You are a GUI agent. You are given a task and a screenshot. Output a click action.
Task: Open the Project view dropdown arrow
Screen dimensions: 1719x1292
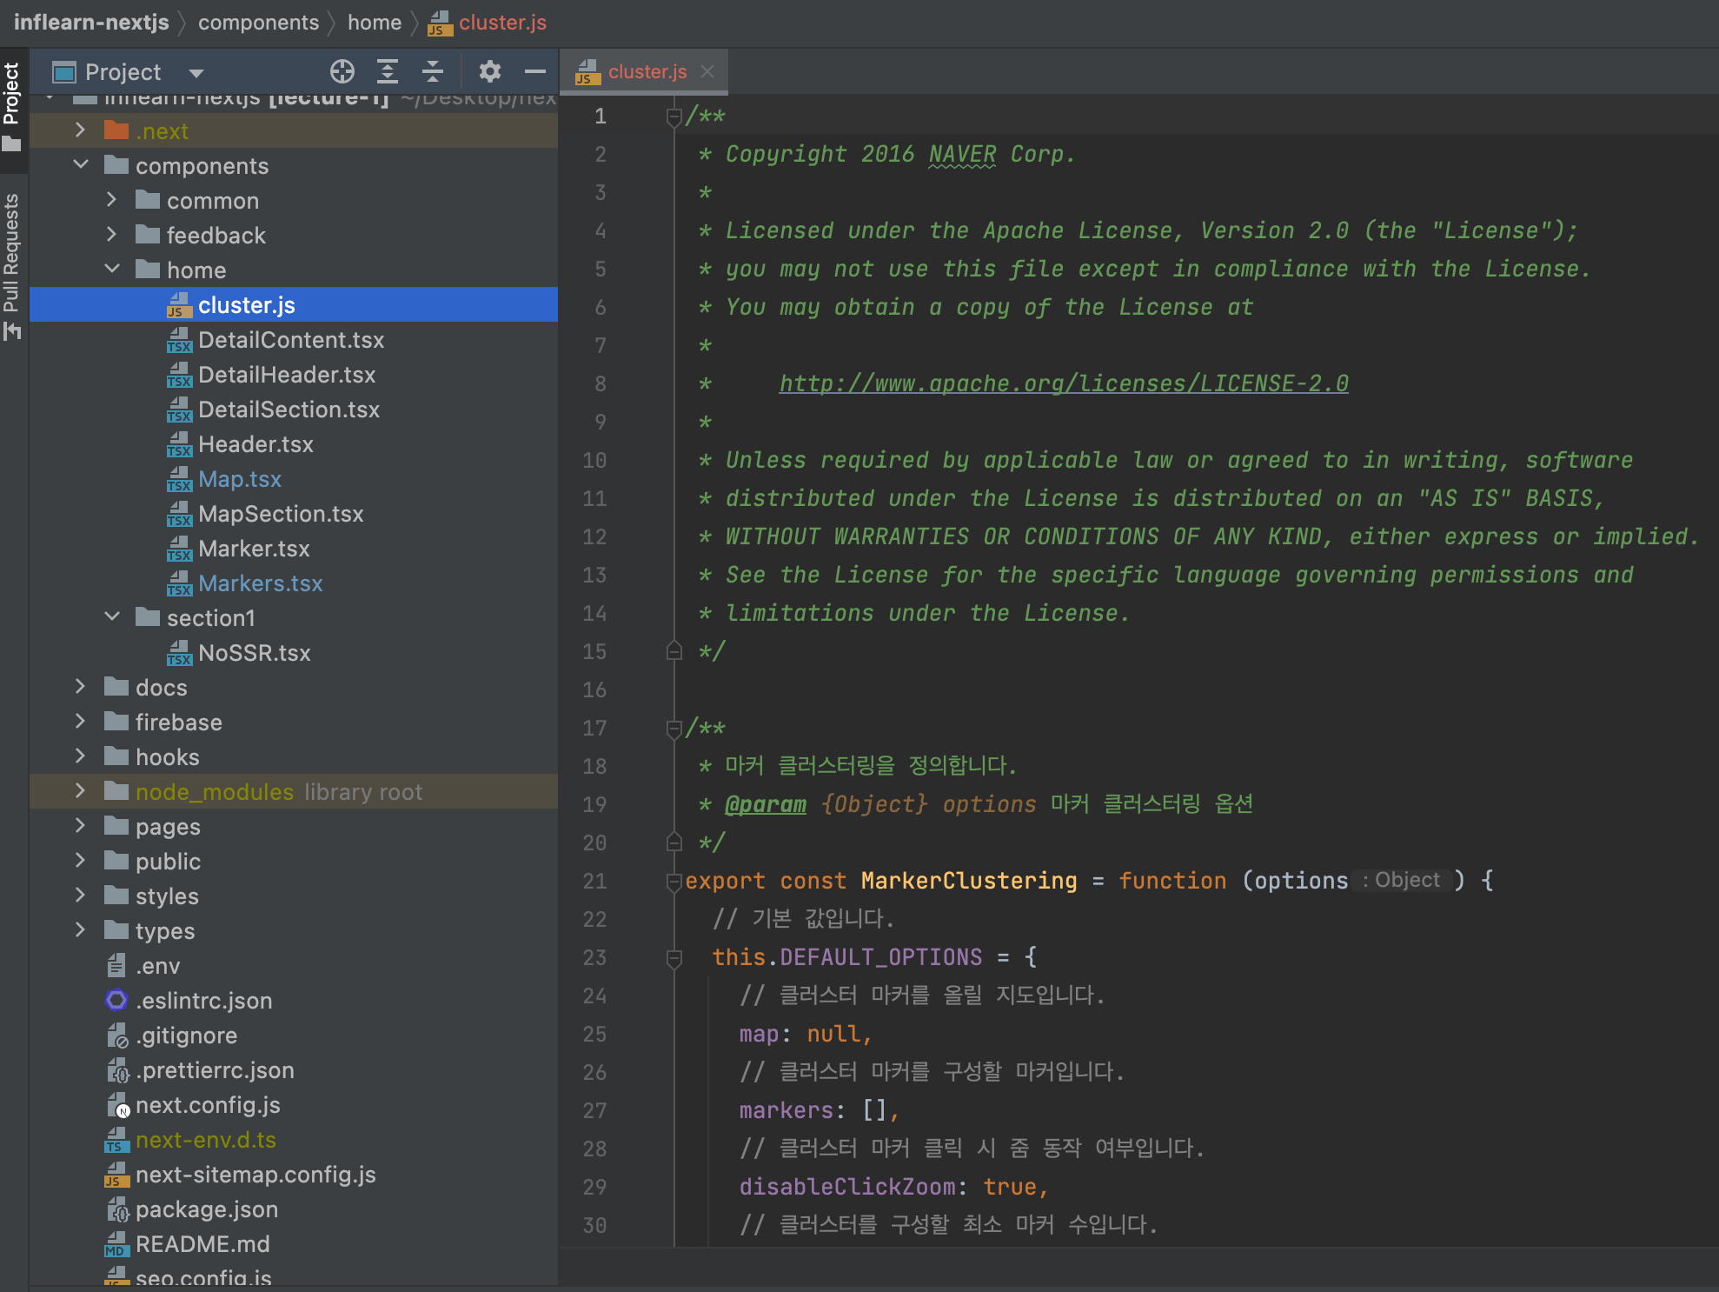click(196, 73)
